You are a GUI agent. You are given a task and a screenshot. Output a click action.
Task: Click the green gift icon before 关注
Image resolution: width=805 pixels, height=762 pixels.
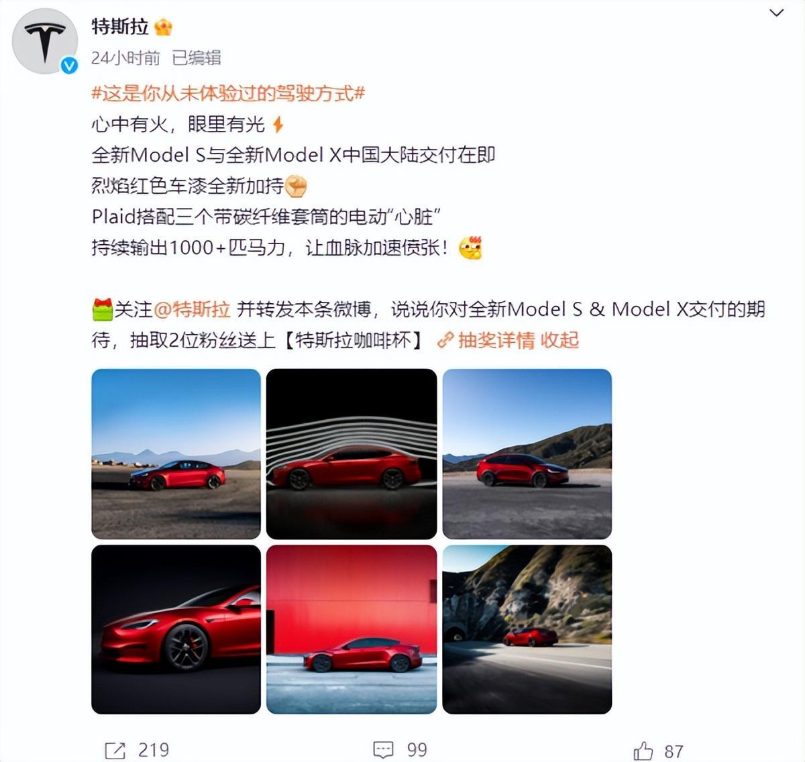[x=102, y=310]
